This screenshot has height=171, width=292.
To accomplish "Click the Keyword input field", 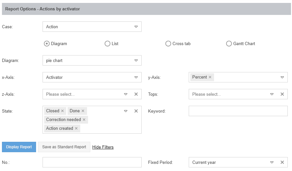I will pyautogui.click(x=238, y=111).
